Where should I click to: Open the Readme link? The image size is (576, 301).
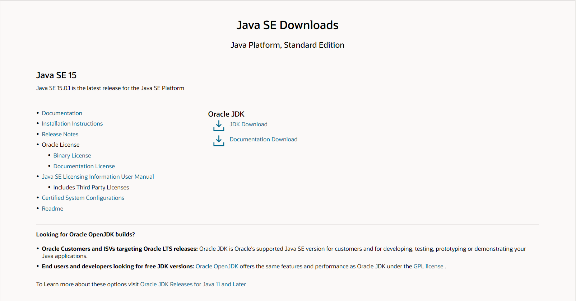(x=52, y=208)
